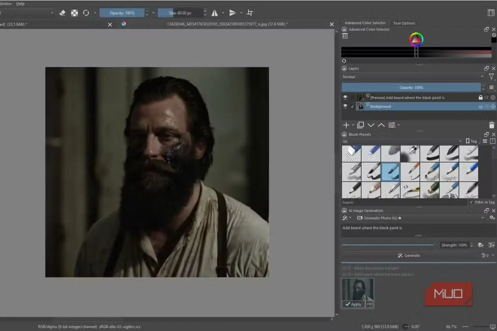Screen dimensions: 497x331
Task: Click the add text region icon
Action: point(492,245)
